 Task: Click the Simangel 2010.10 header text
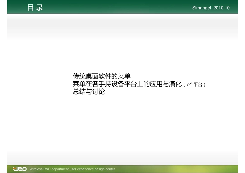pyautogui.click(x=211, y=8)
